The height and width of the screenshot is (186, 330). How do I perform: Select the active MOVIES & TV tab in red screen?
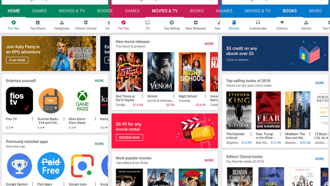click(x=165, y=11)
